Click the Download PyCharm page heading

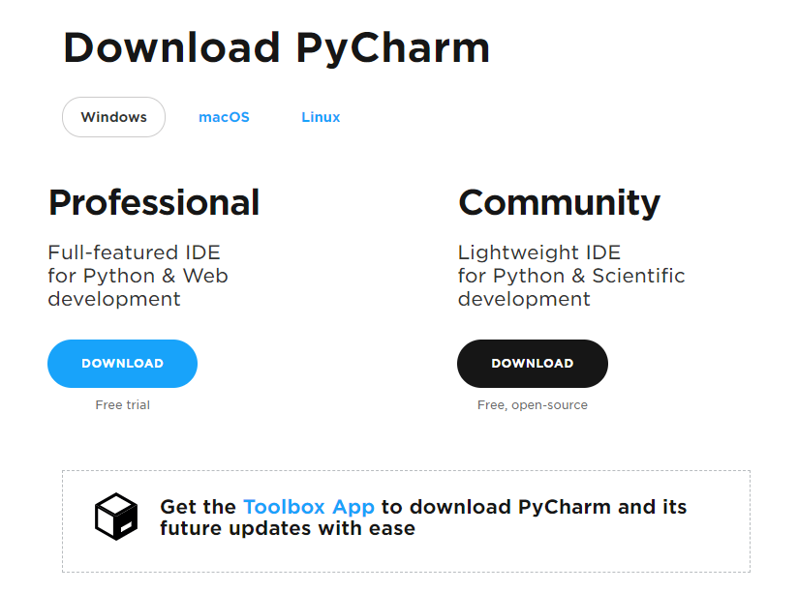pos(276,48)
